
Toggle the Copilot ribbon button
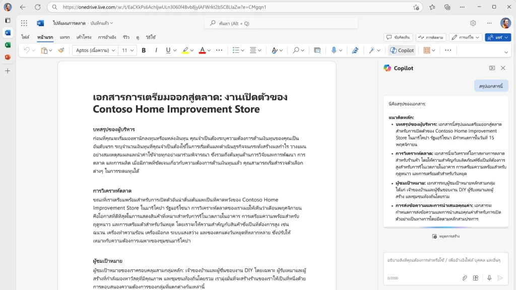point(402,50)
